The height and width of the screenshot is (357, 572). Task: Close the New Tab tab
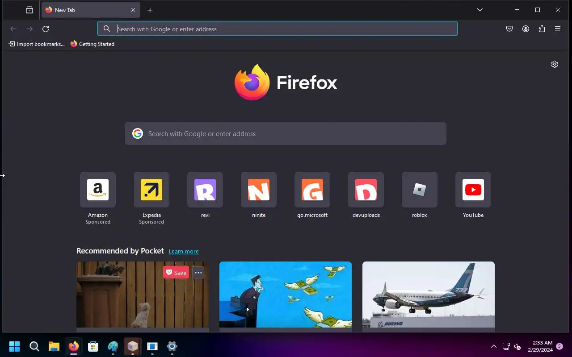click(x=133, y=10)
